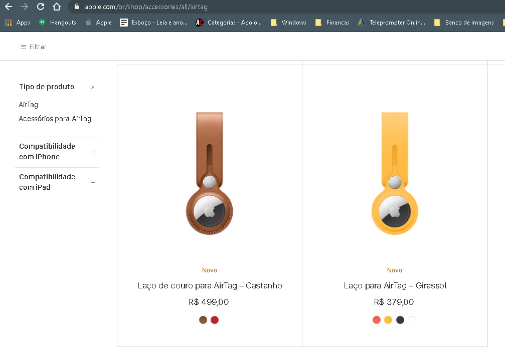Choose the yellow Girassol color swatch
The width and height of the screenshot is (505, 364).
point(388,320)
